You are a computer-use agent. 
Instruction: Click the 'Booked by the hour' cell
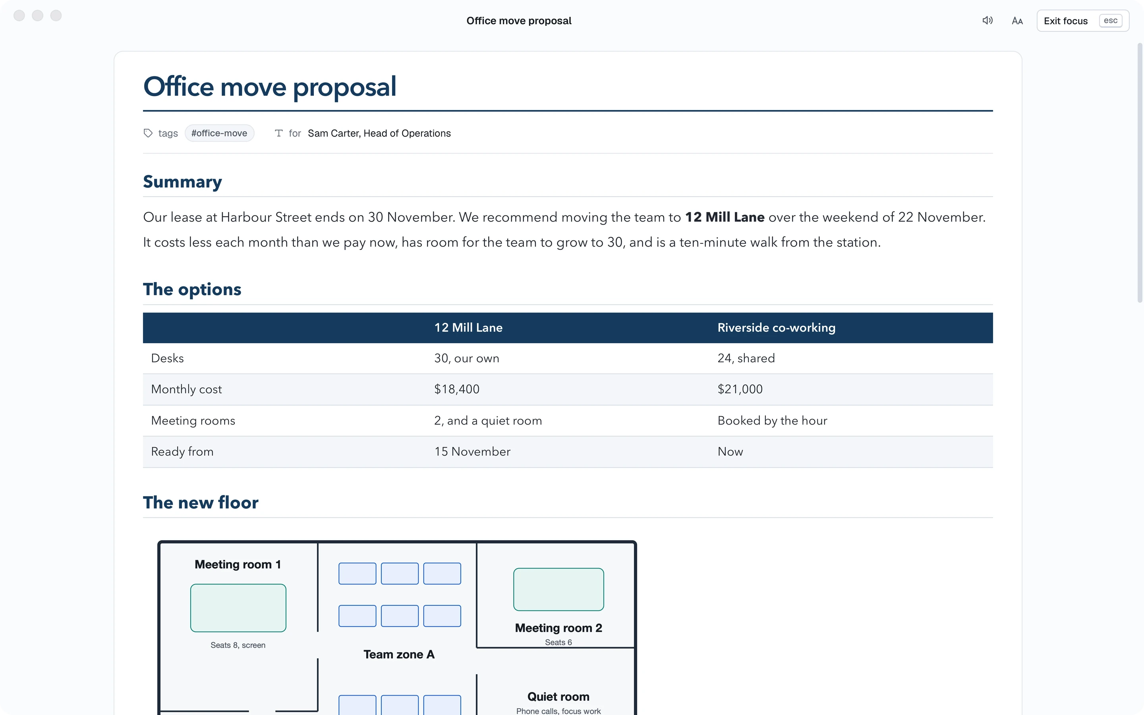[x=772, y=421]
